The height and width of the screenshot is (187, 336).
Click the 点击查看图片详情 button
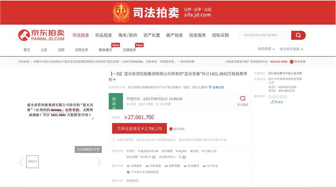tap(88, 149)
